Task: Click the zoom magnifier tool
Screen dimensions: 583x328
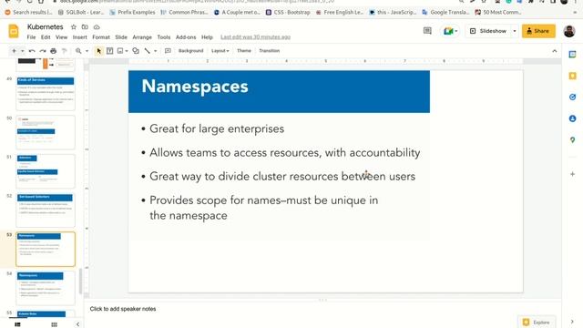Action: pos(78,51)
